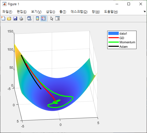Click the black Adam legend line

pos(114,46)
